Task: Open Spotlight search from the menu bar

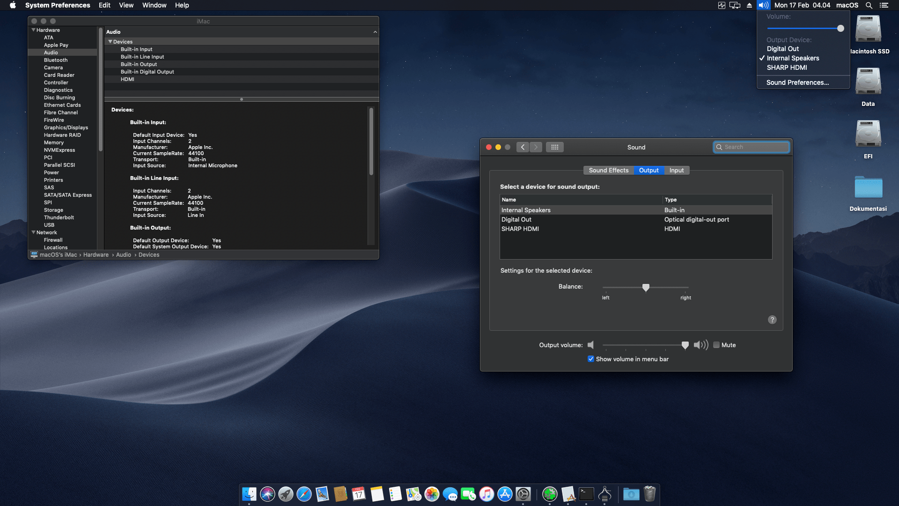Action: (869, 5)
